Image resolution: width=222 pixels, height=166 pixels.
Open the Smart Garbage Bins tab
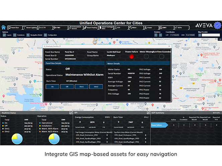(106, 28)
